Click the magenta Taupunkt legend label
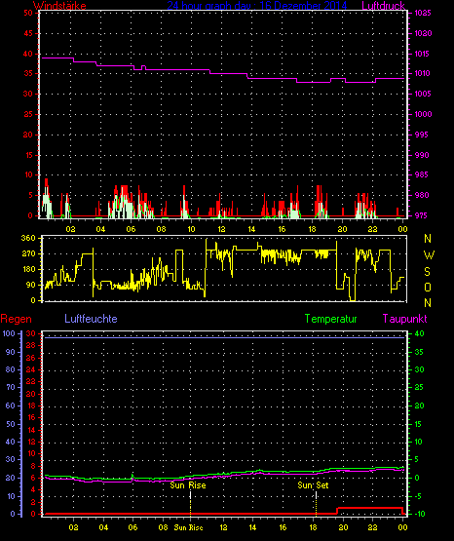The height and width of the screenshot is (541, 454). point(404,319)
